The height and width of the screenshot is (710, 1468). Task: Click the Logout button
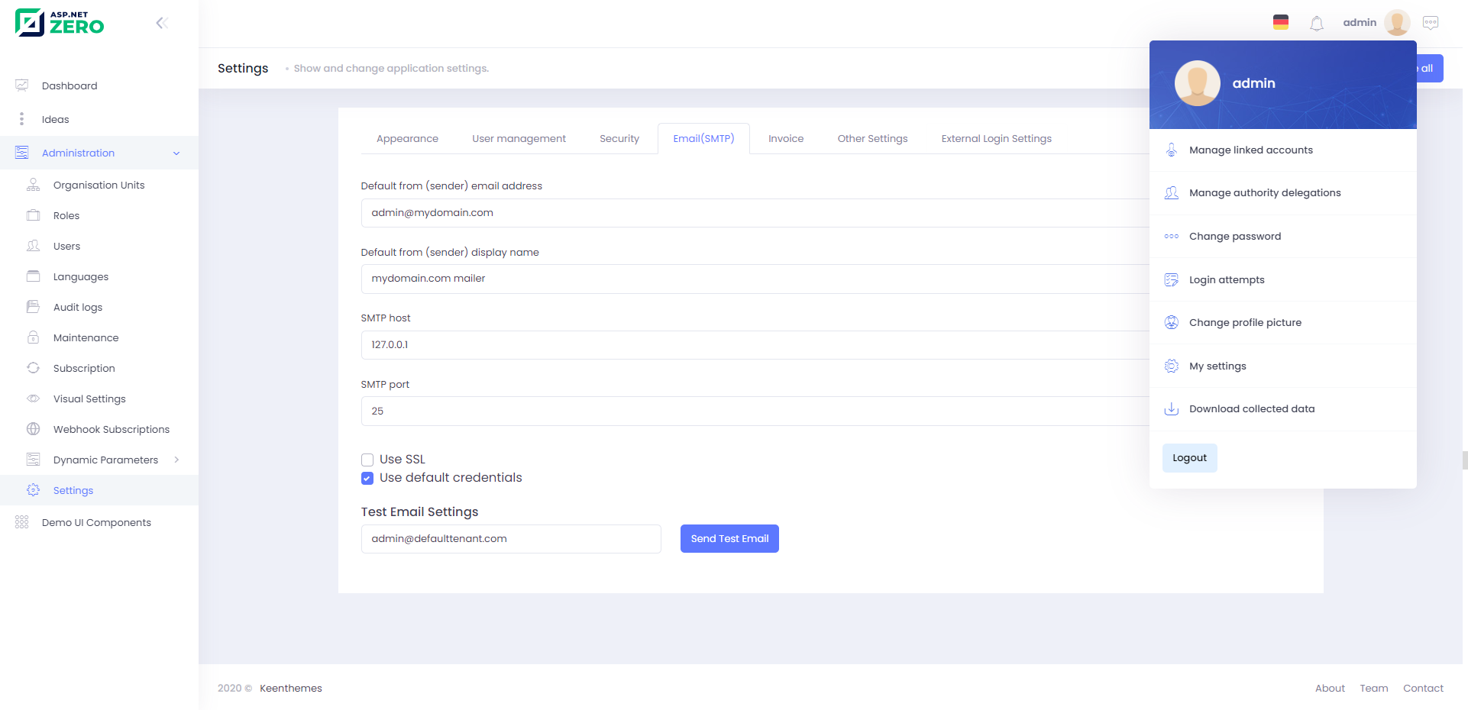tap(1189, 457)
